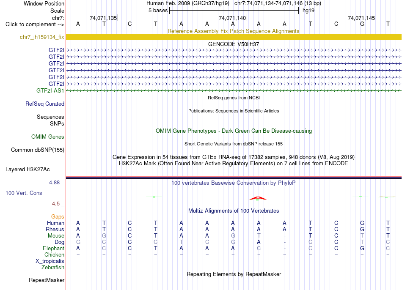Viewport: 402px width, 290px height.
Task: Select the Rhesus alignment row label
Action: pos(55,229)
